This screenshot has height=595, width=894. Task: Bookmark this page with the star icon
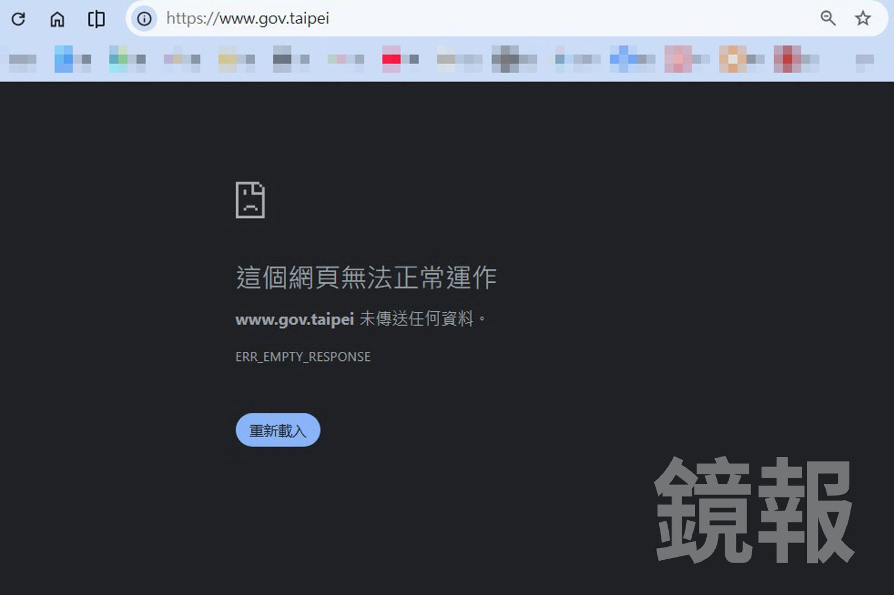pyautogui.click(x=863, y=18)
